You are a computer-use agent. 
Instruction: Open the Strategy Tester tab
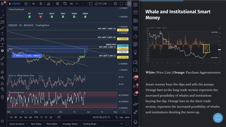click(x=70, y=124)
